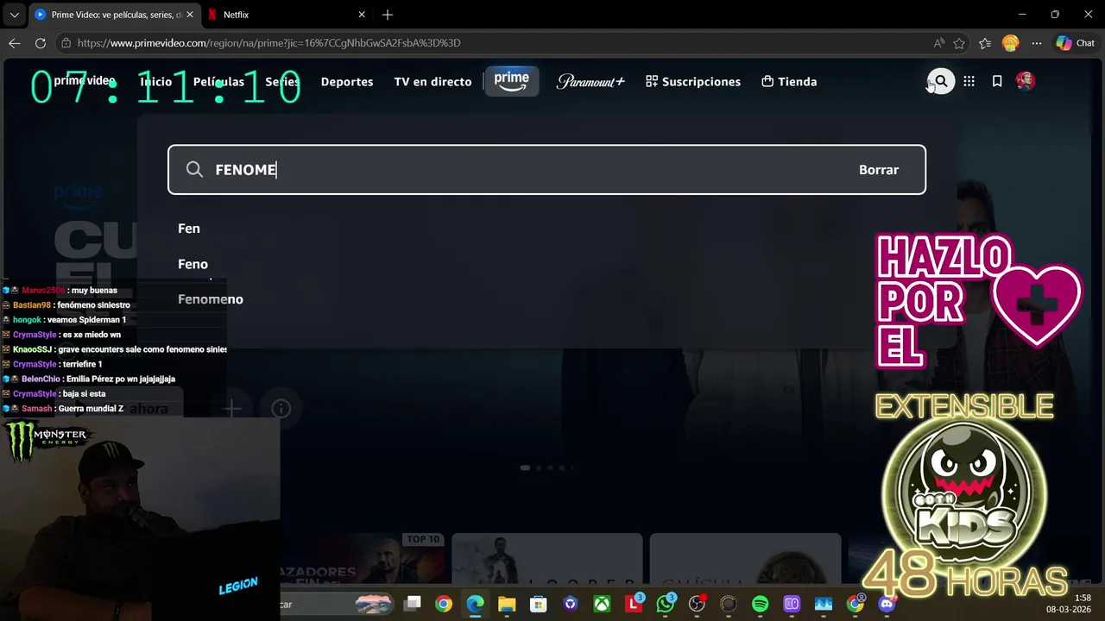
Task: Add featured title to list plus icon
Action: (x=231, y=408)
